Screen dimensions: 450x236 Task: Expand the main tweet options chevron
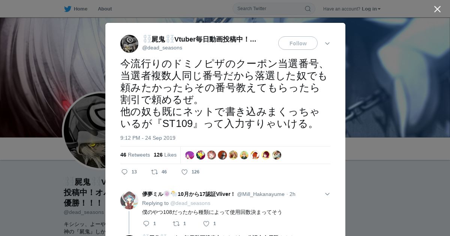pyautogui.click(x=327, y=43)
